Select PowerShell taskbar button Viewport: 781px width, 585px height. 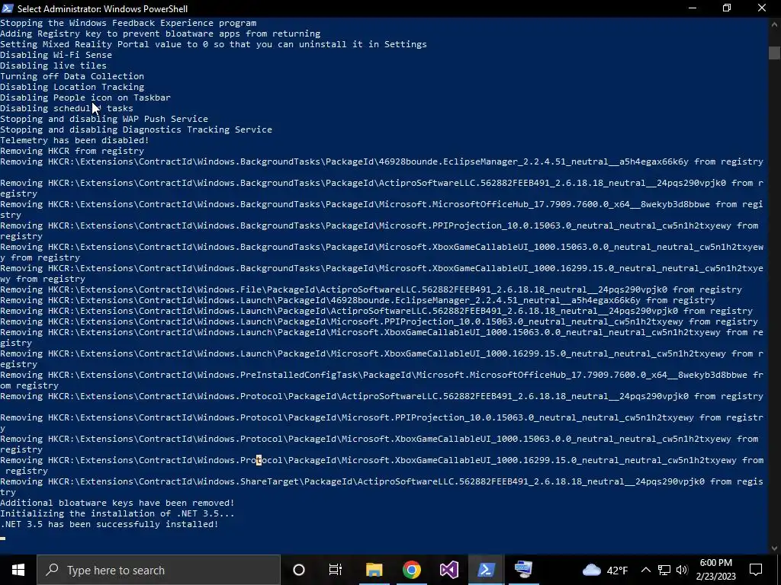coord(486,570)
